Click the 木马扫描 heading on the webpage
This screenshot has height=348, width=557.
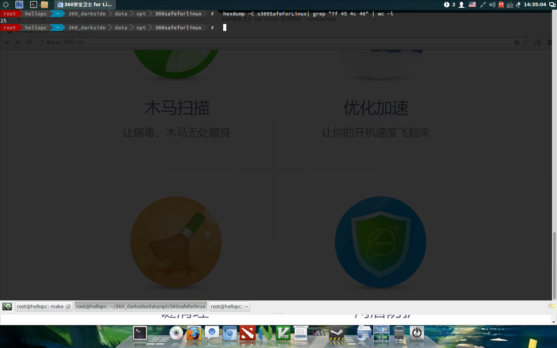[177, 108]
